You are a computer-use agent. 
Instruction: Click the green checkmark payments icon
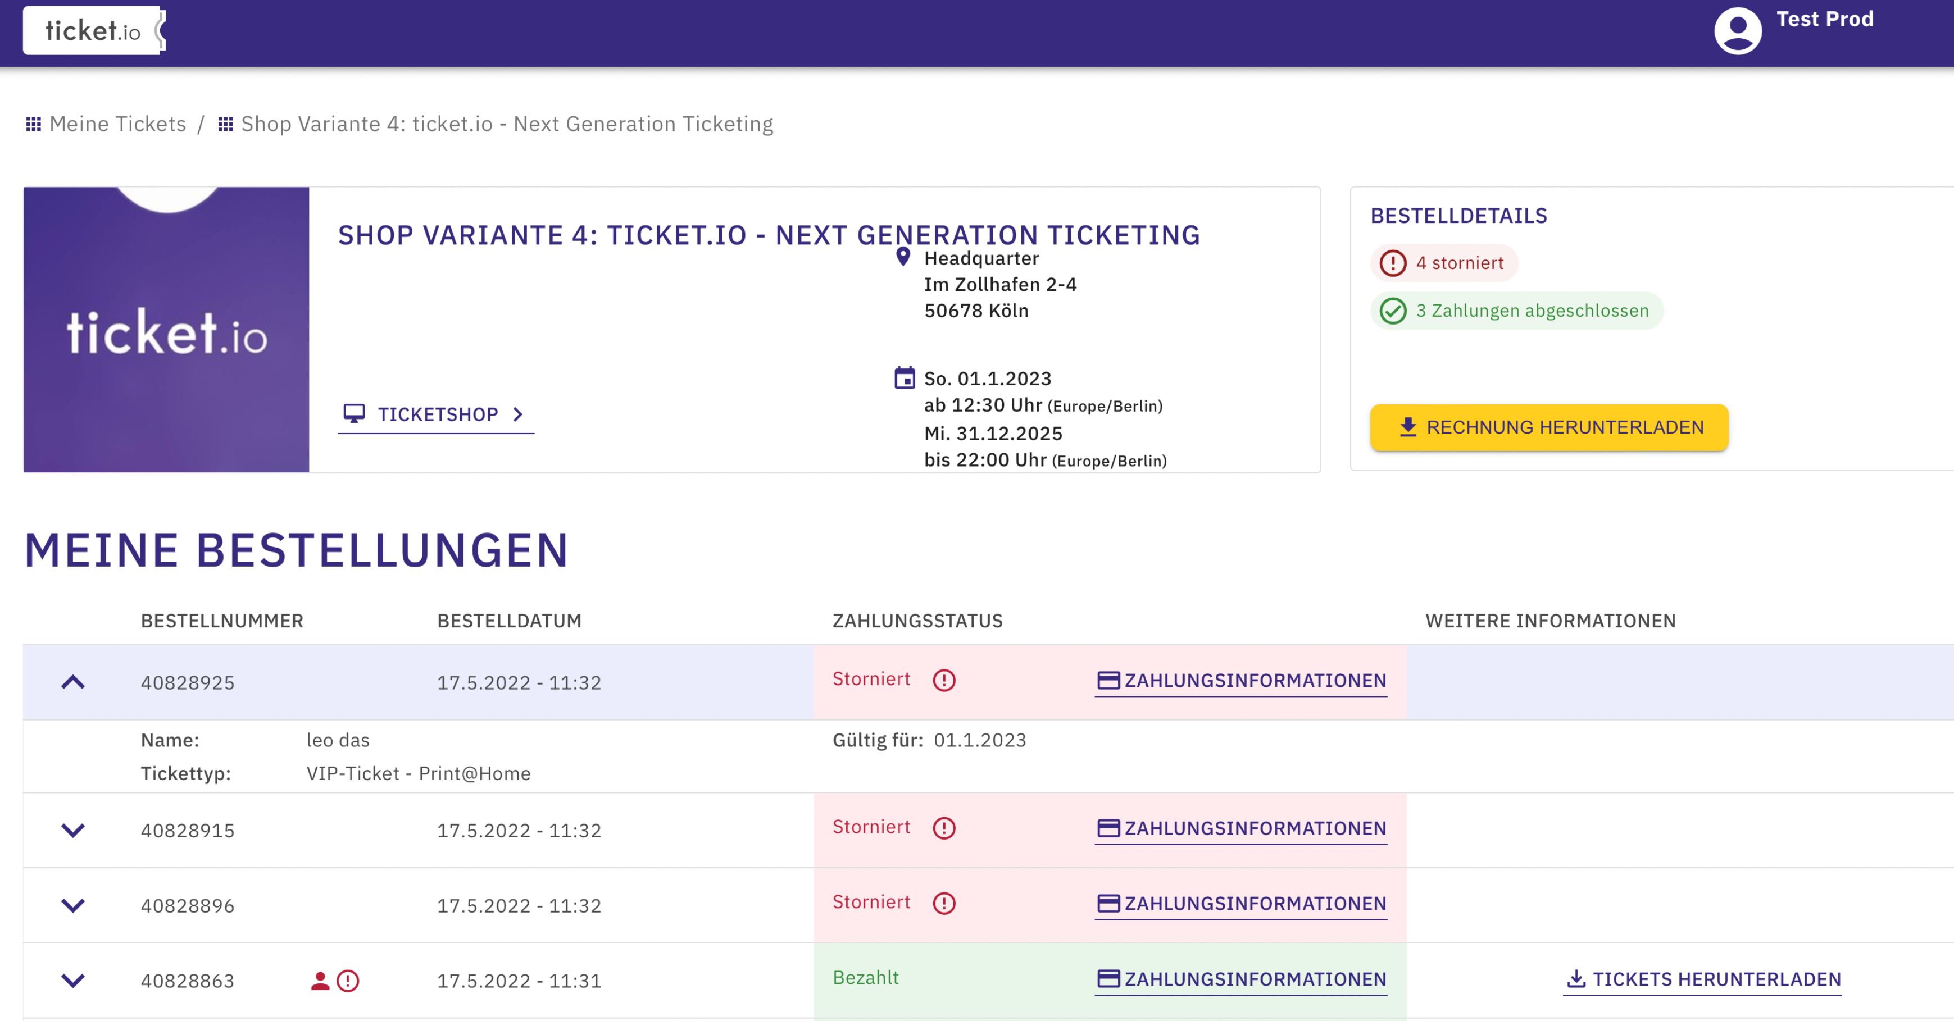(1392, 311)
